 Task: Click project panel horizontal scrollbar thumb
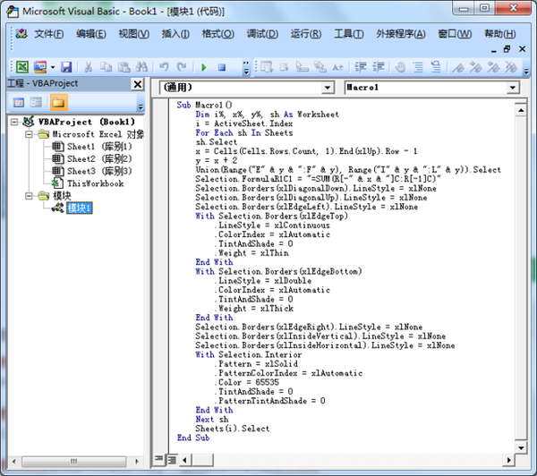(73, 462)
